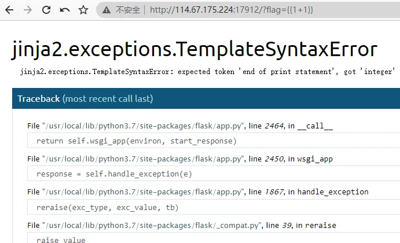The image size is (400, 243).
Task: Reload the current page
Action: click(x=46, y=10)
